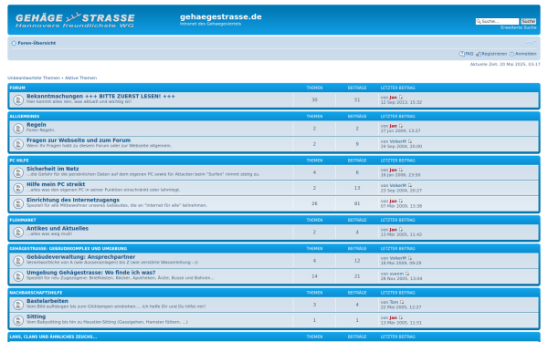The width and height of the screenshot is (548, 342).
Task: Open the FLOHMARKT category header
Action: (x=23, y=220)
